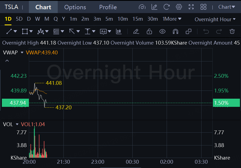Open chart settings gear icon
Viewport: 241px width, 168px height.
tap(179, 7)
